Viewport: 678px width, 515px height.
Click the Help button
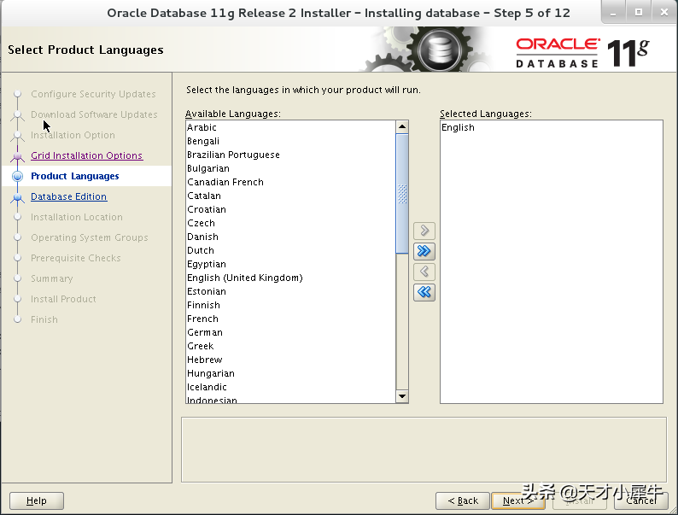[x=37, y=500]
